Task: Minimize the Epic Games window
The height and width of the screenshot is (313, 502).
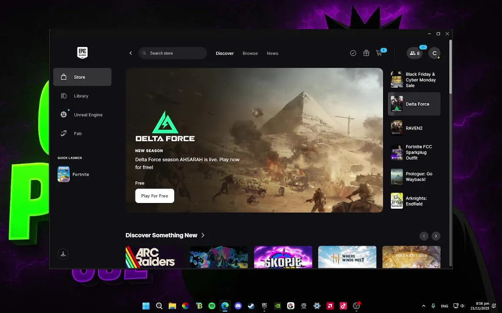Action: pyautogui.click(x=429, y=33)
